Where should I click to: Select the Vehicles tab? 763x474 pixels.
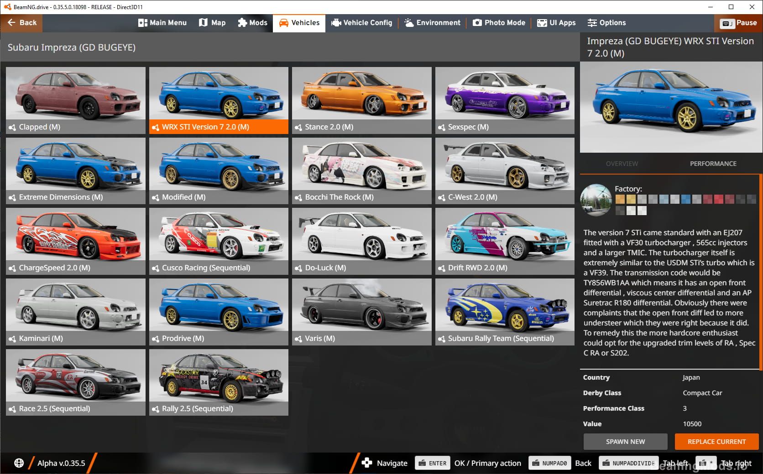(299, 23)
